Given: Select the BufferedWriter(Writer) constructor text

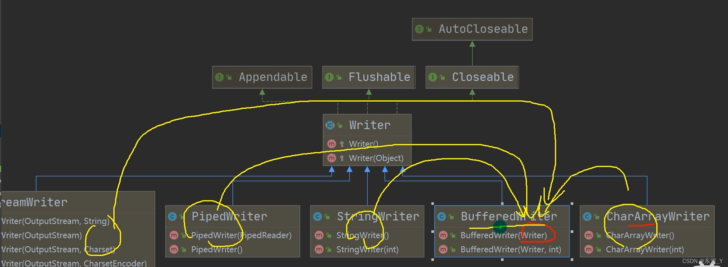Looking at the screenshot, I should pyautogui.click(x=504, y=235).
